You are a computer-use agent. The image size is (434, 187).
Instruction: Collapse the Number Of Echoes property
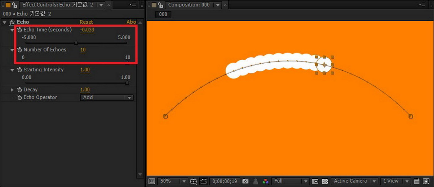point(12,50)
